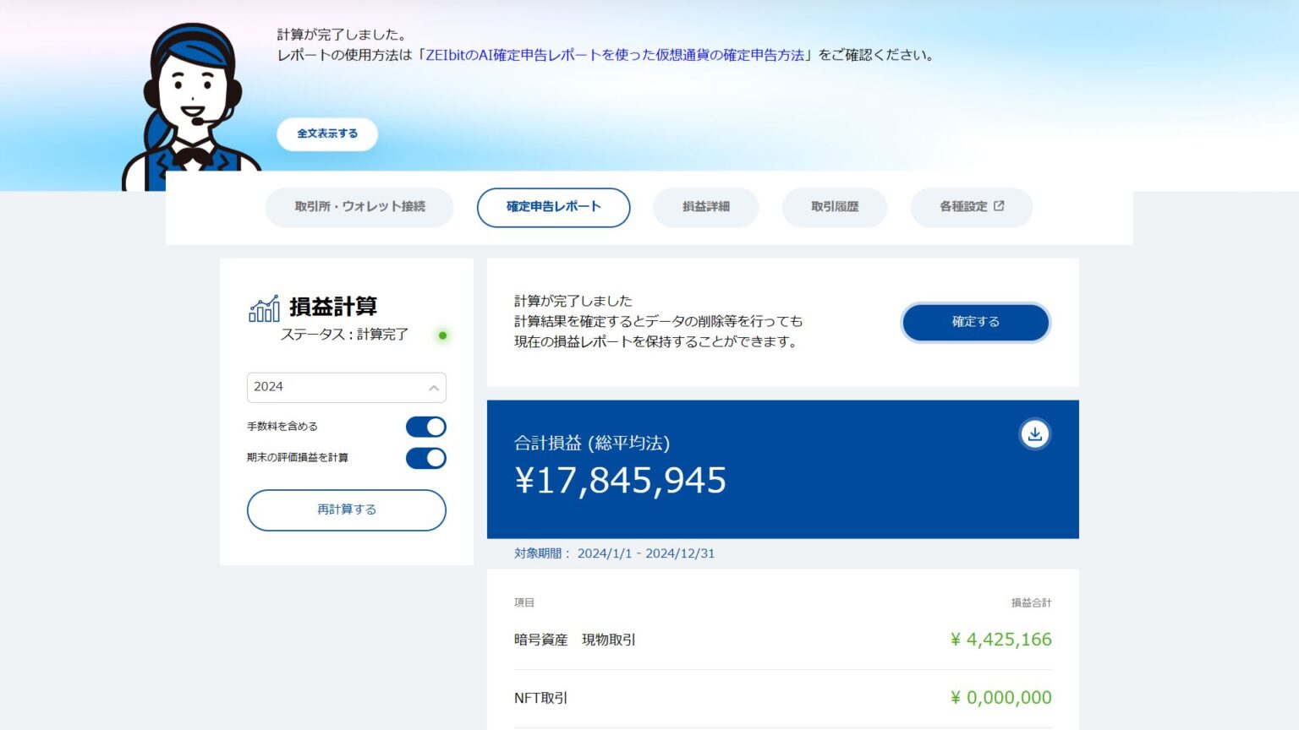The height and width of the screenshot is (730, 1299).
Task: Click the green status indicator next to 計算完了
Action: [x=444, y=335]
